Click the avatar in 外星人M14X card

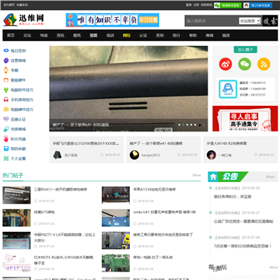(x=212, y=155)
